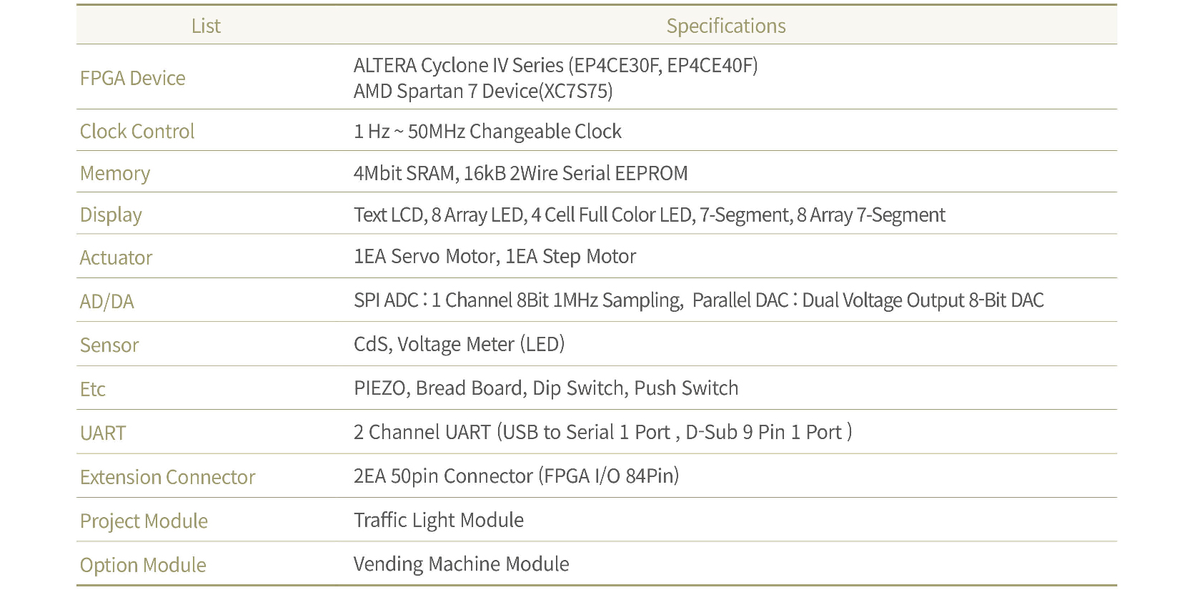Click the AD/DA row label

point(106,301)
